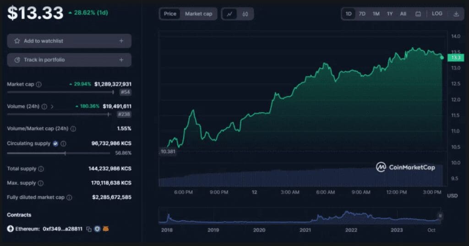Click Max. supply info icon

coord(41,183)
